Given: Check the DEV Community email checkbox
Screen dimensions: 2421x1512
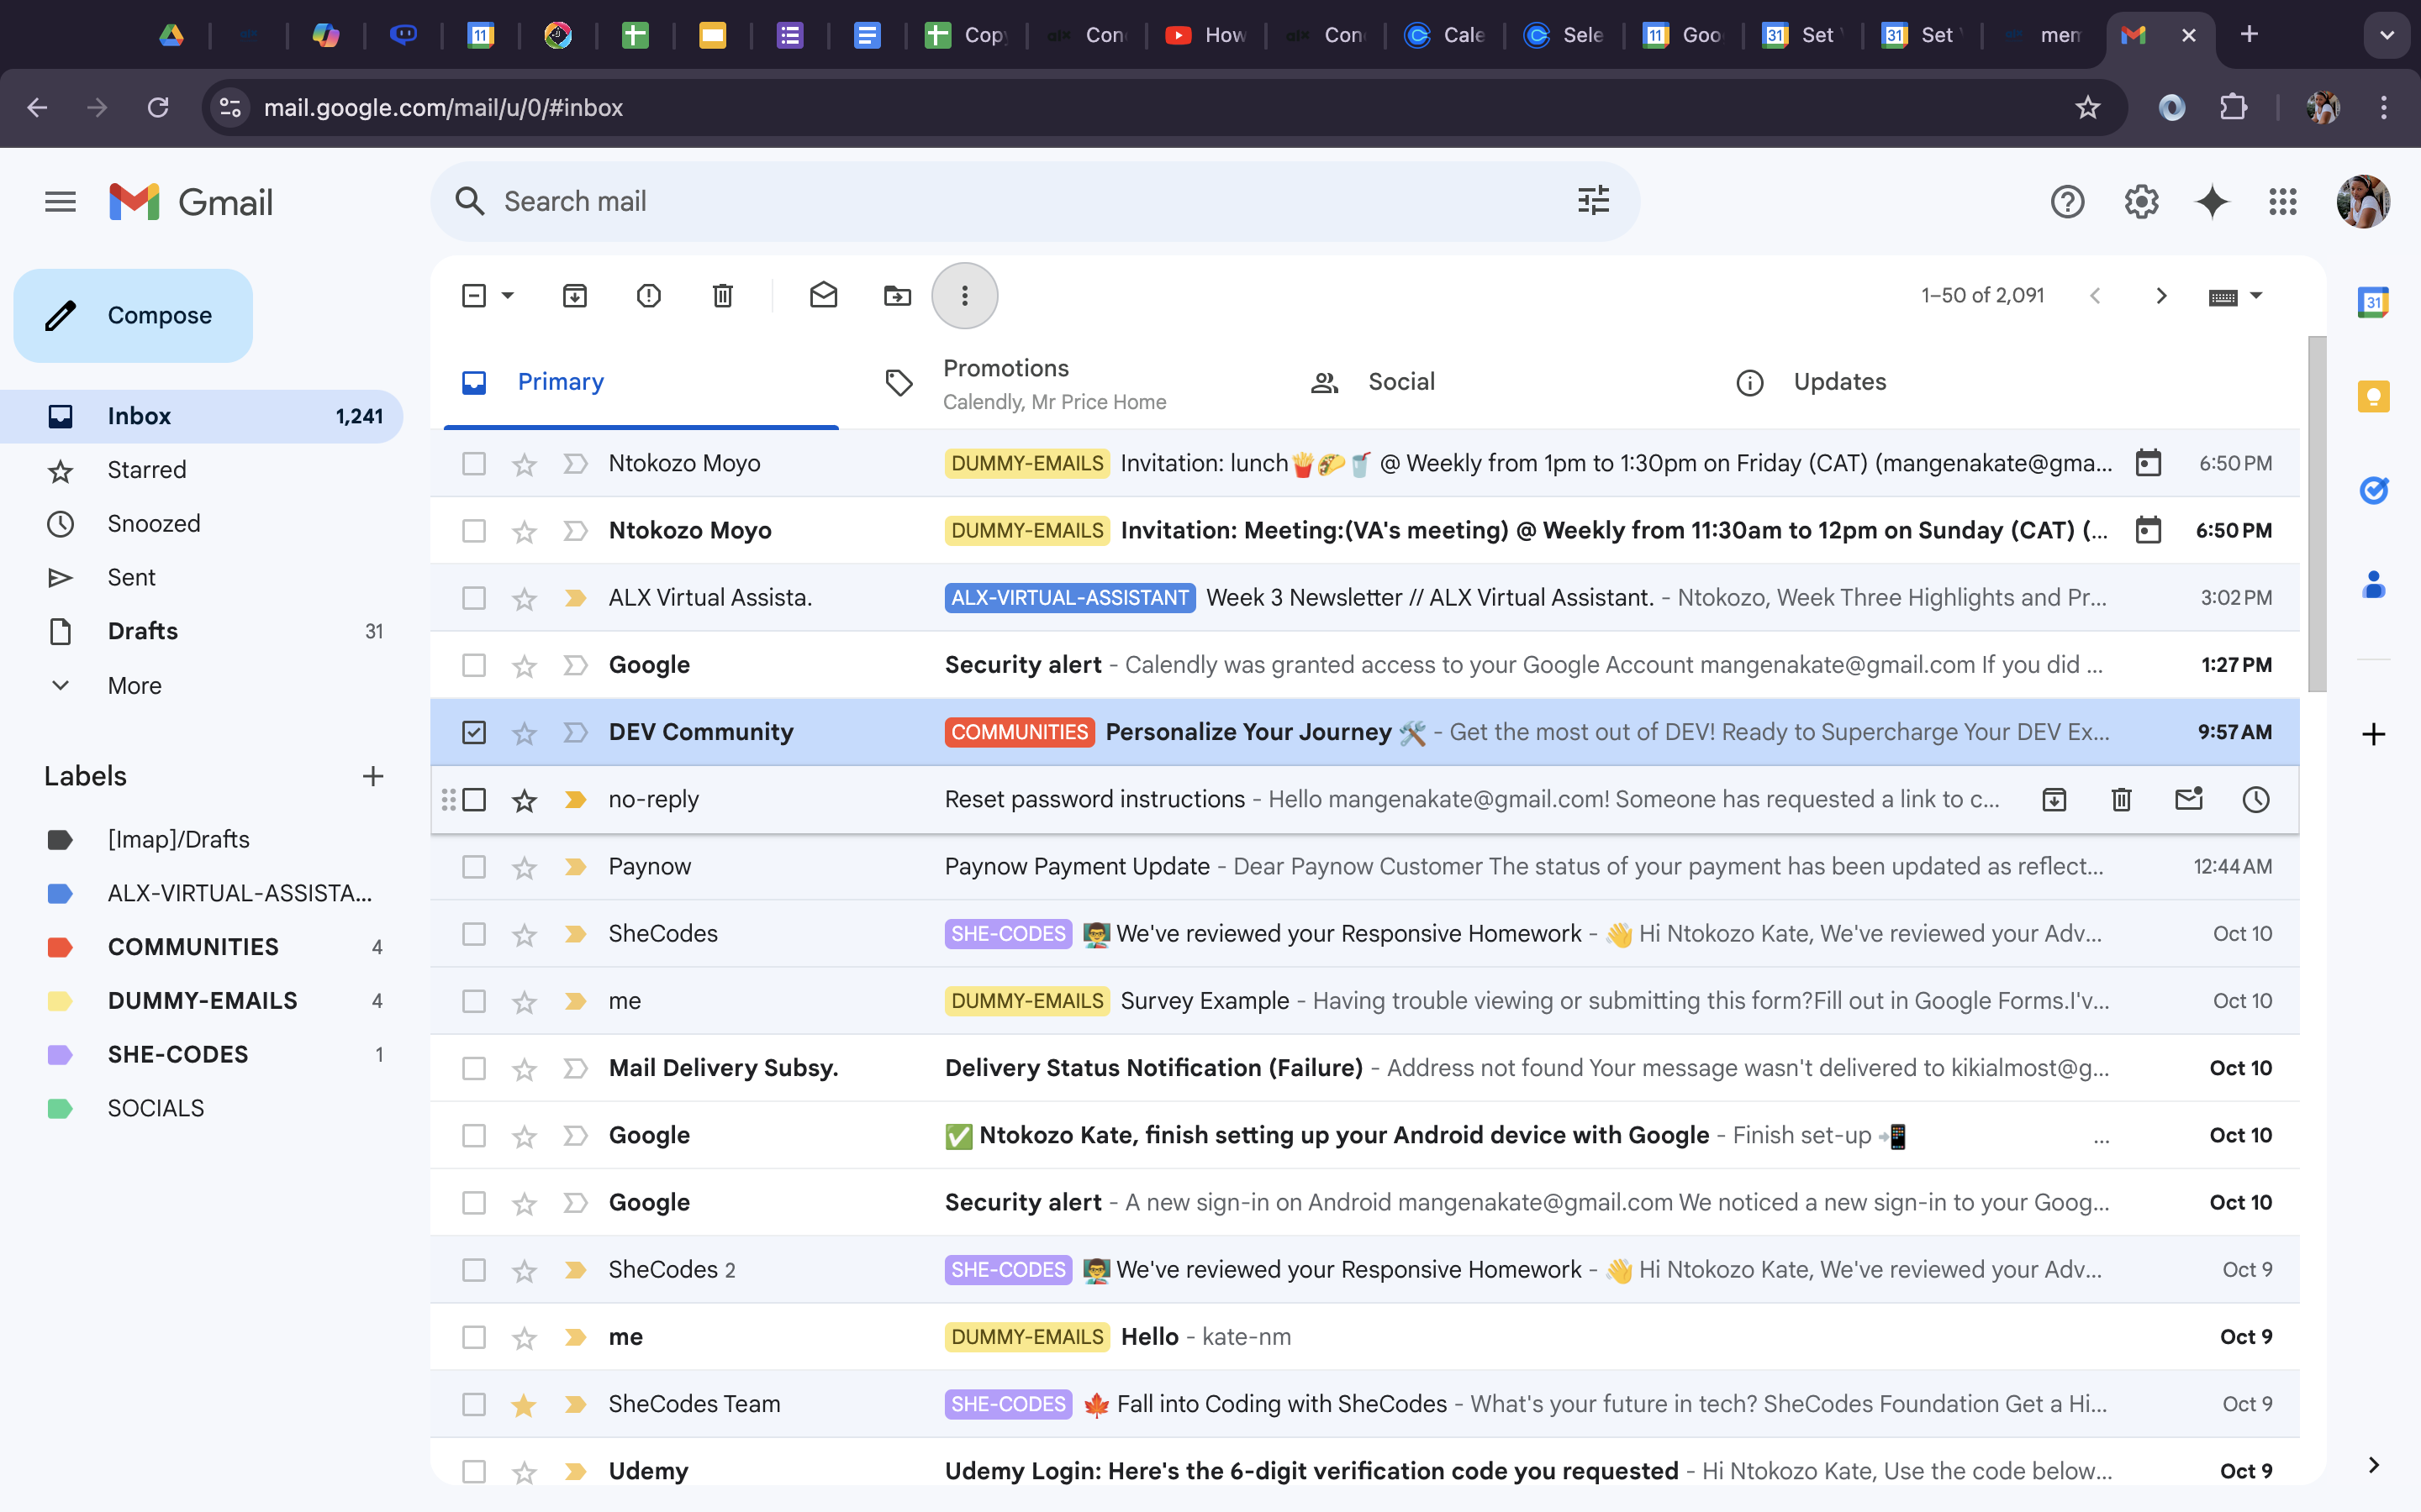Looking at the screenshot, I should tap(474, 730).
